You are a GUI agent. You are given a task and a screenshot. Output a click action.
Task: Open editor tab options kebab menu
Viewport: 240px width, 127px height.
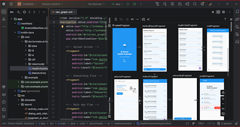click(x=230, y=12)
